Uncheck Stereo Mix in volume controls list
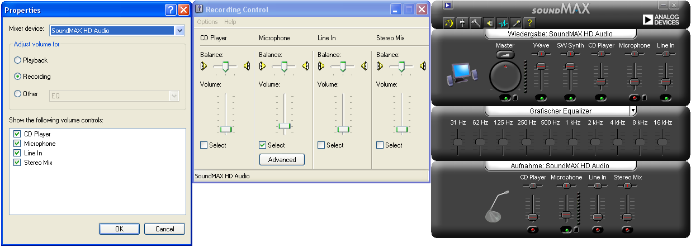691x247 pixels. (17, 163)
